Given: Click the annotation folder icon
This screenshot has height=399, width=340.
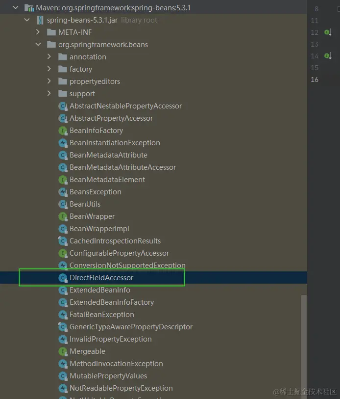Looking at the screenshot, I should click(63, 57).
